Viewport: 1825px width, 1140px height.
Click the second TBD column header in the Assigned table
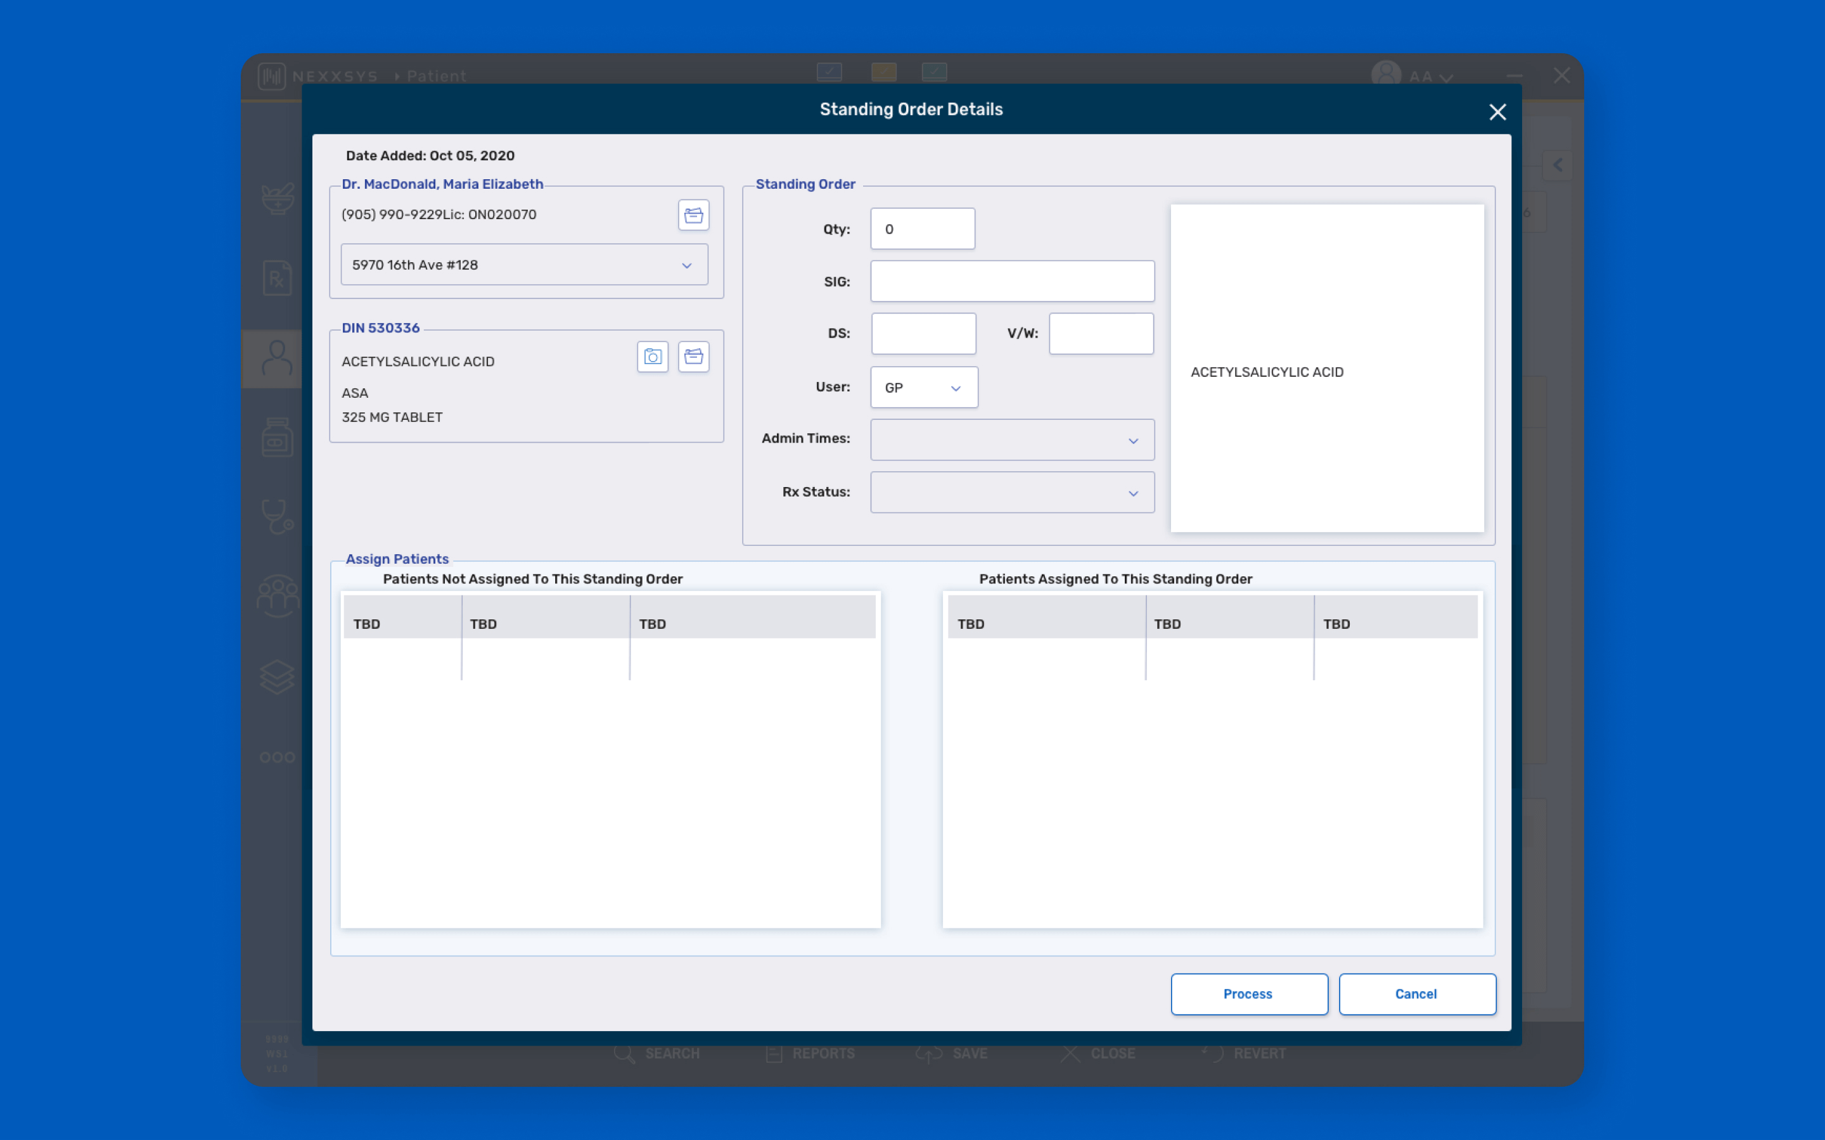coord(1229,617)
